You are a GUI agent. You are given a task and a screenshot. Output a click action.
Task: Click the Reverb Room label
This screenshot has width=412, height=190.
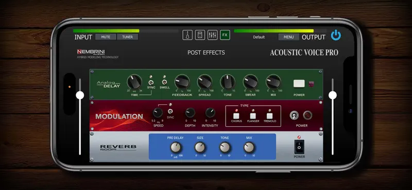(x=118, y=147)
